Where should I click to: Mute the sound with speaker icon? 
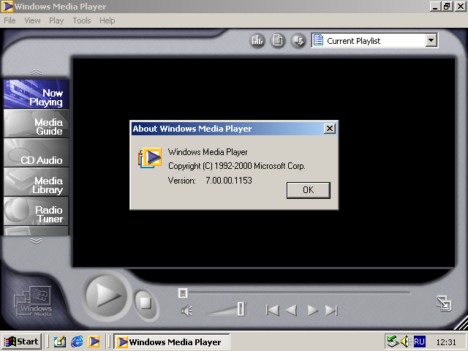pyautogui.click(x=187, y=311)
